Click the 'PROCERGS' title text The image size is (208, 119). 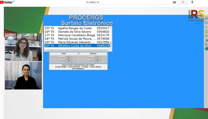pyautogui.click(x=86, y=18)
